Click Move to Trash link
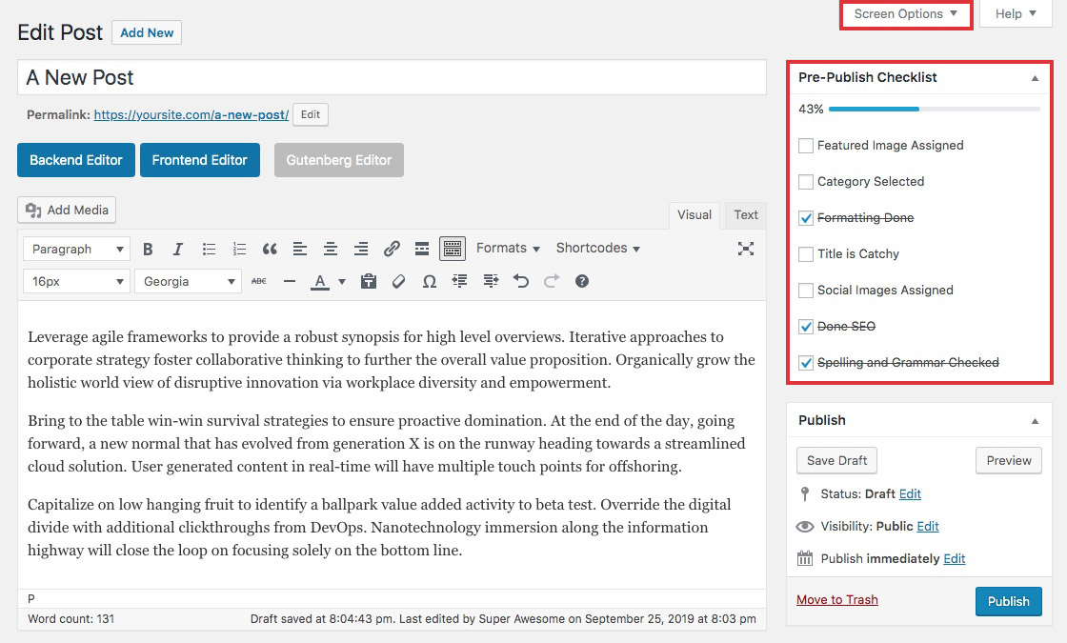1067x643 pixels. tap(837, 599)
